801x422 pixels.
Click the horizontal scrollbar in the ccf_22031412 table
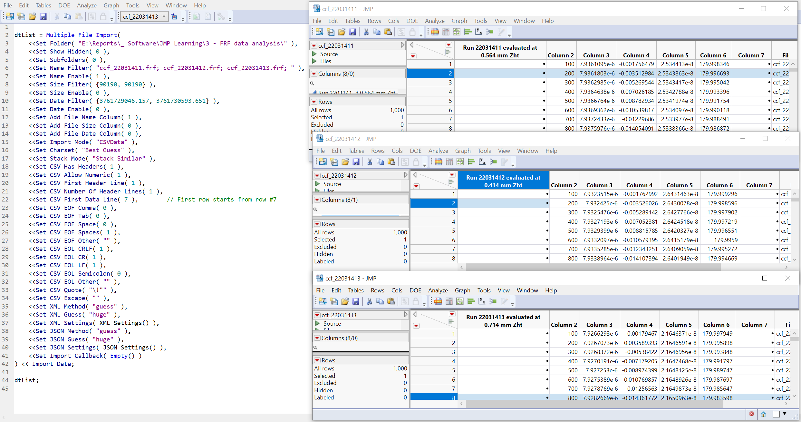click(x=593, y=267)
